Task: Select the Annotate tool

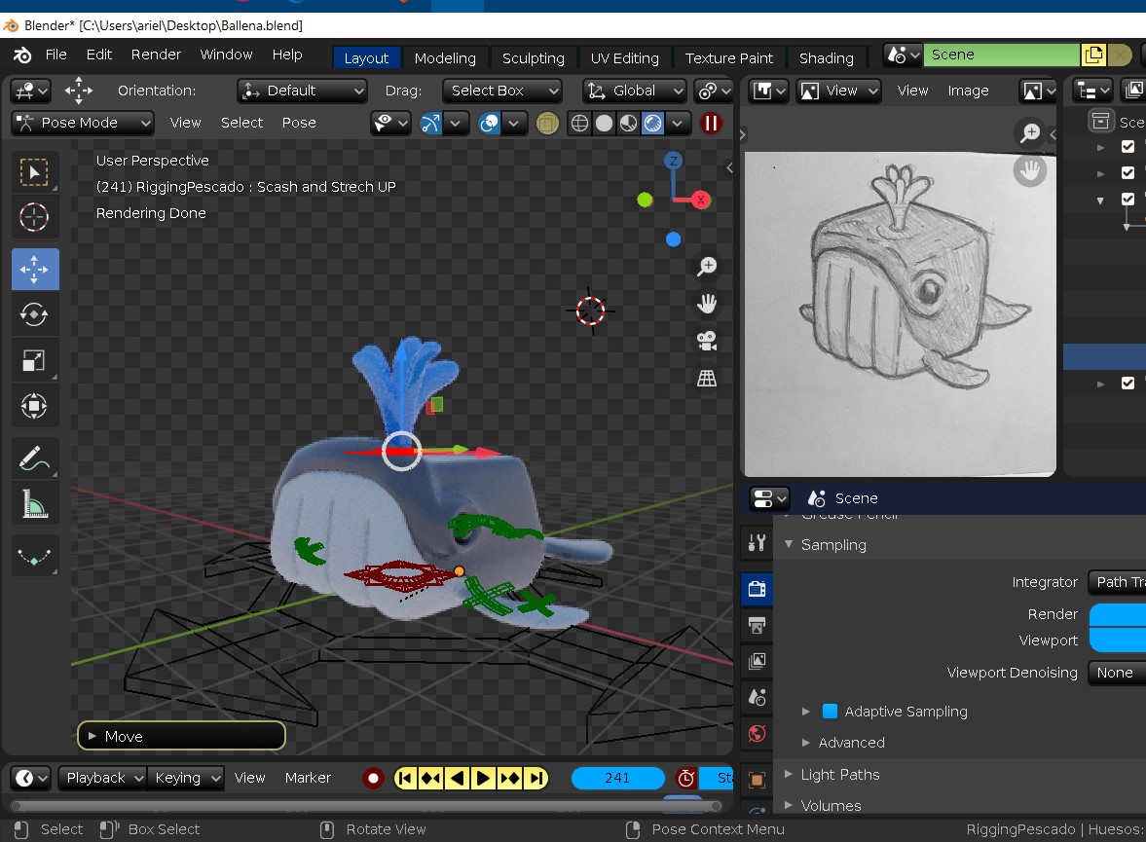Action: pyautogui.click(x=35, y=458)
